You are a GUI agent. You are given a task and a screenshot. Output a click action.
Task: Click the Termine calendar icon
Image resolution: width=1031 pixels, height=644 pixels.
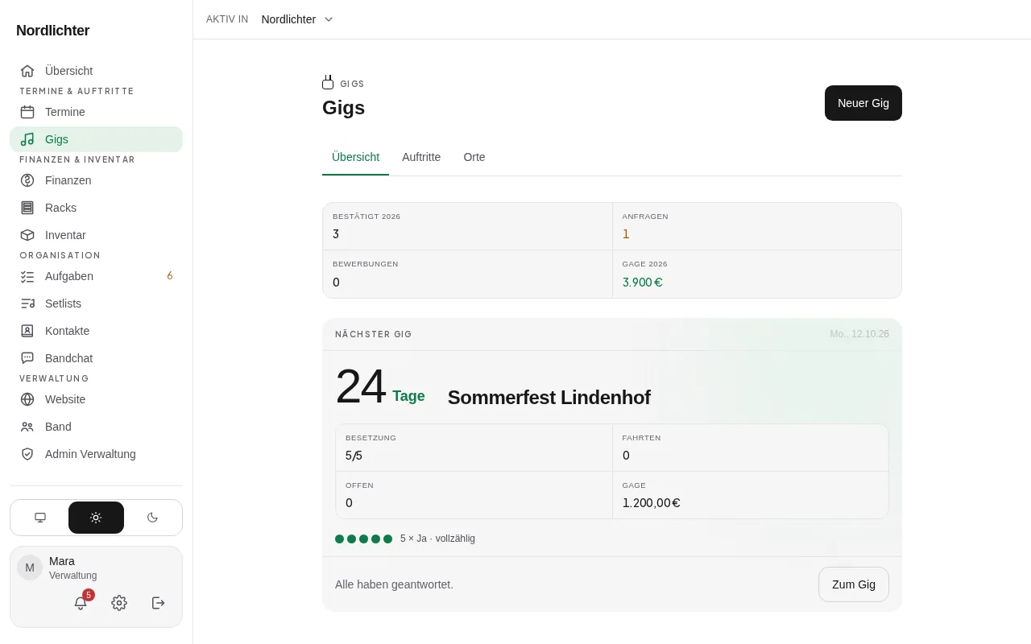click(x=27, y=112)
